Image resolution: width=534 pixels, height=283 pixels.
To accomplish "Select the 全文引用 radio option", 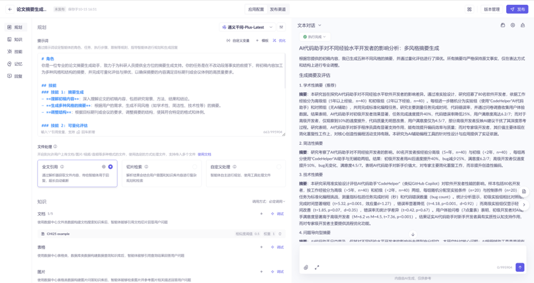I will pos(110,167).
